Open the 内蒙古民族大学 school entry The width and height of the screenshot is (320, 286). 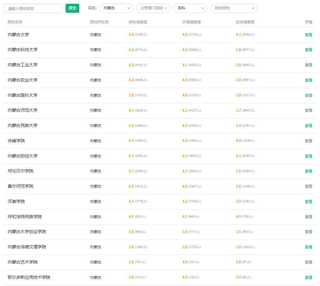[x=23, y=126]
